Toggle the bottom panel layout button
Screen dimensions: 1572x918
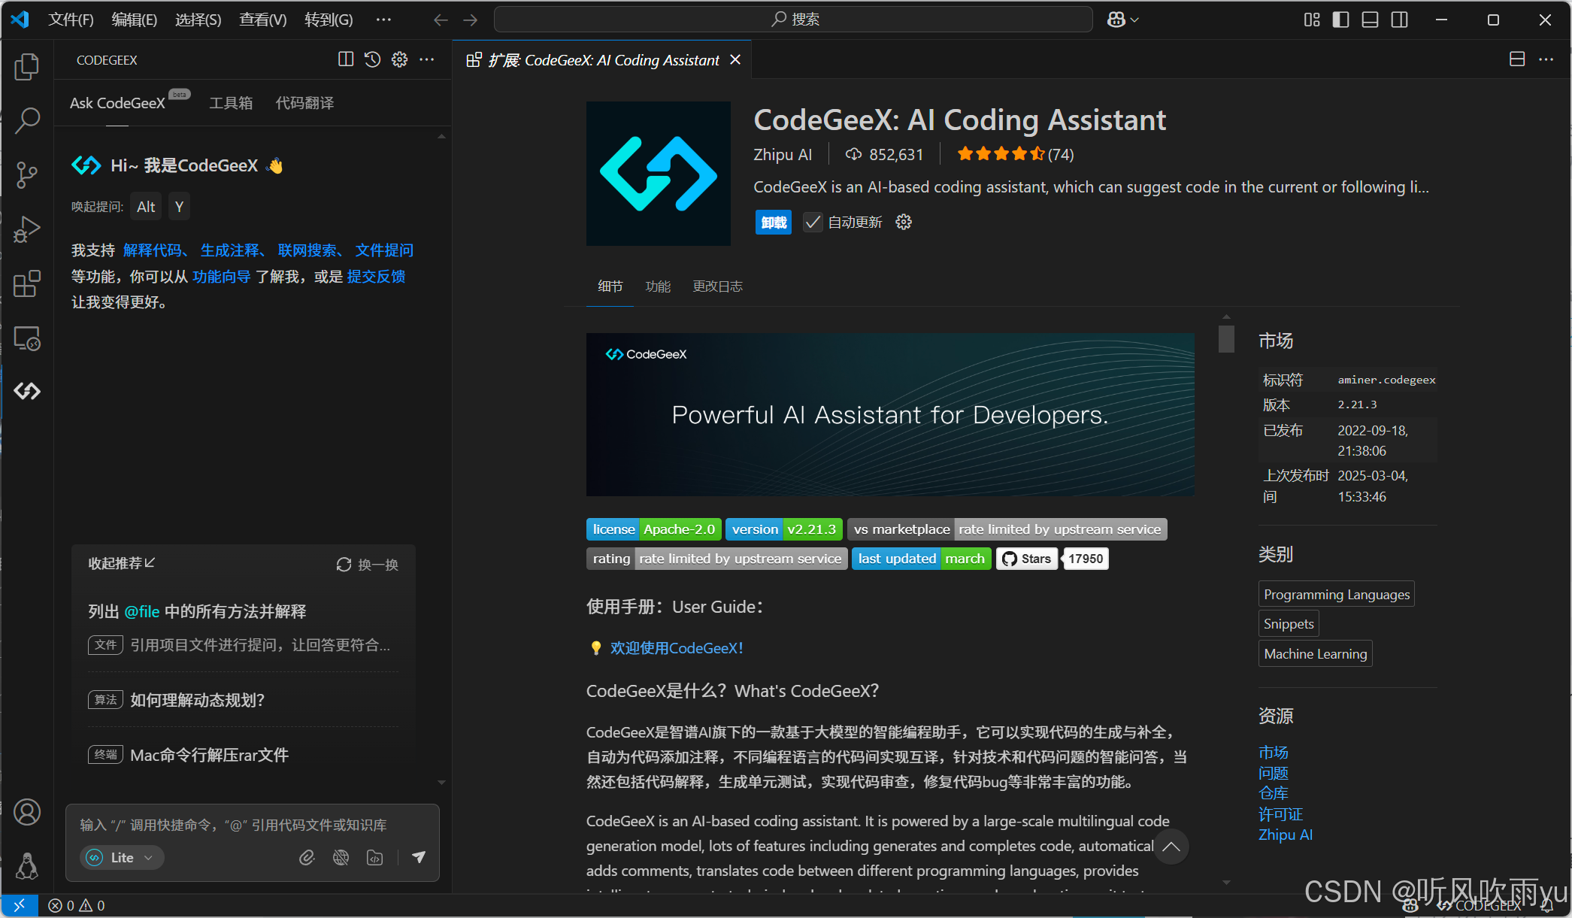pyautogui.click(x=1370, y=20)
